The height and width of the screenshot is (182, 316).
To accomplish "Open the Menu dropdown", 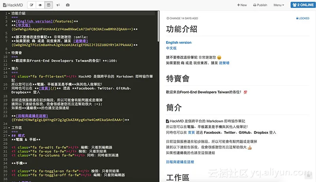I will pyautogui.click(x=278, y=5).
